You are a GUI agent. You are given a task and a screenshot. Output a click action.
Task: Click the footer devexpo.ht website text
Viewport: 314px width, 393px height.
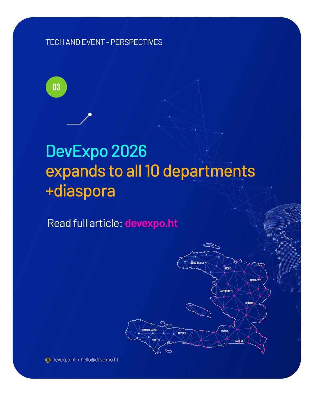(64, 360)
